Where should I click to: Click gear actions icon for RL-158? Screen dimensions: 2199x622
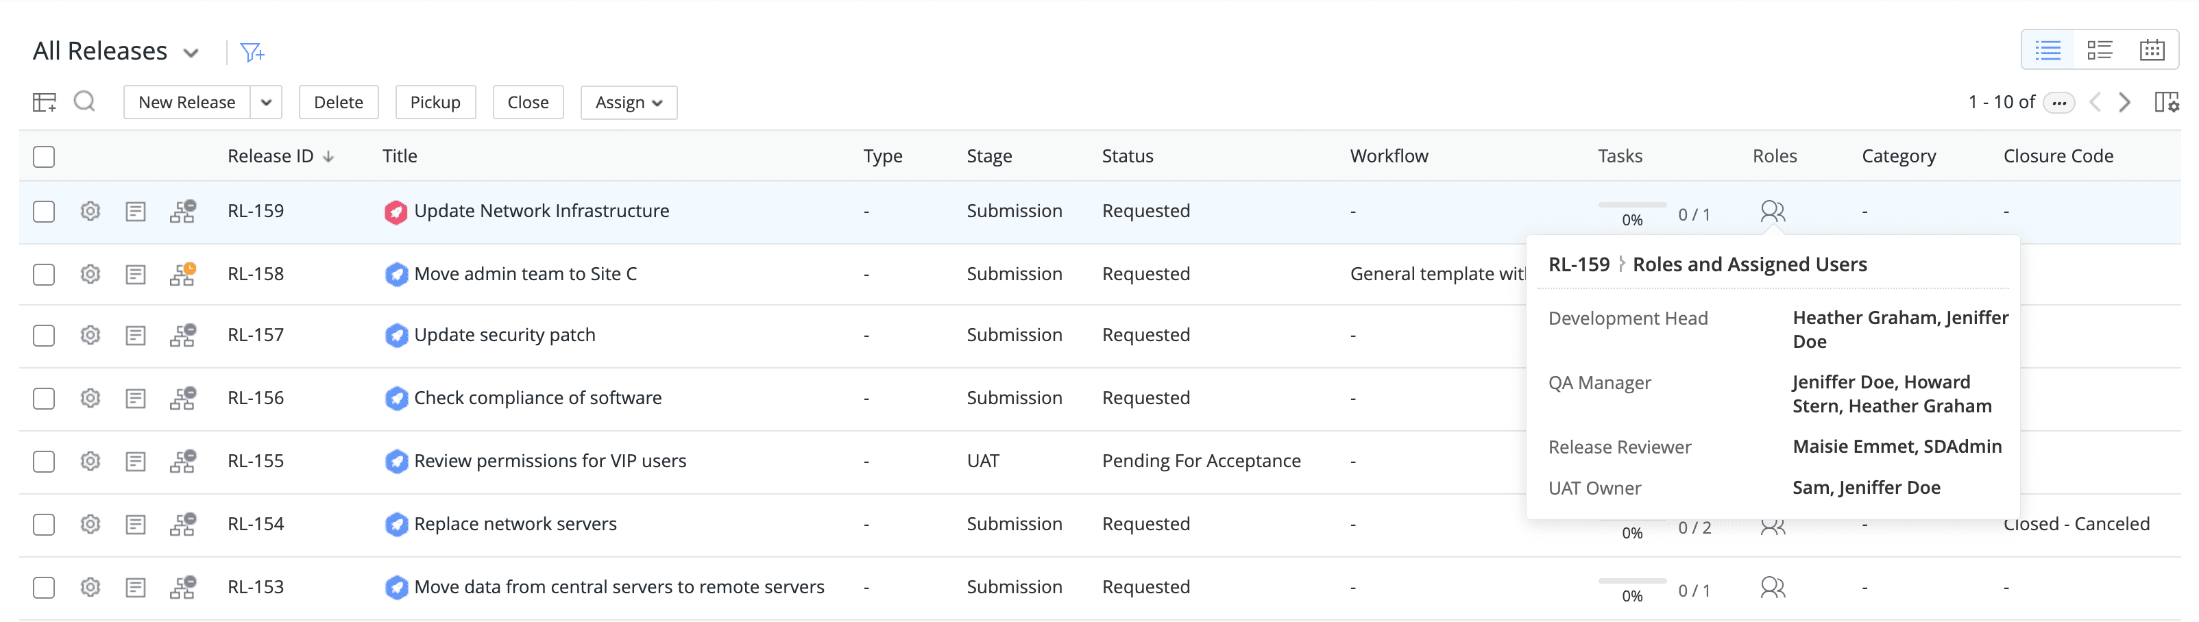90,274
